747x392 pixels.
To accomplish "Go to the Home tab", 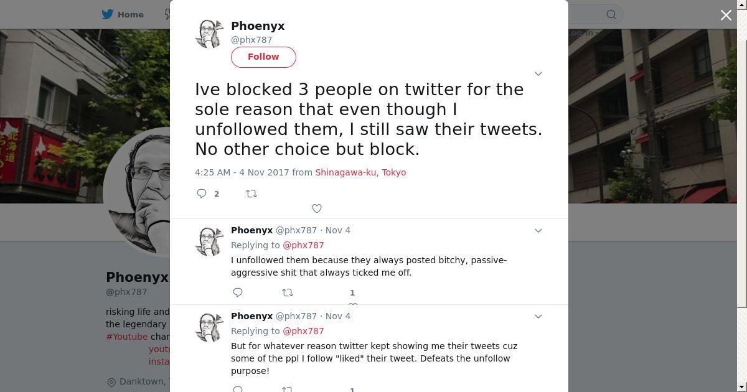I will point(130,14).
